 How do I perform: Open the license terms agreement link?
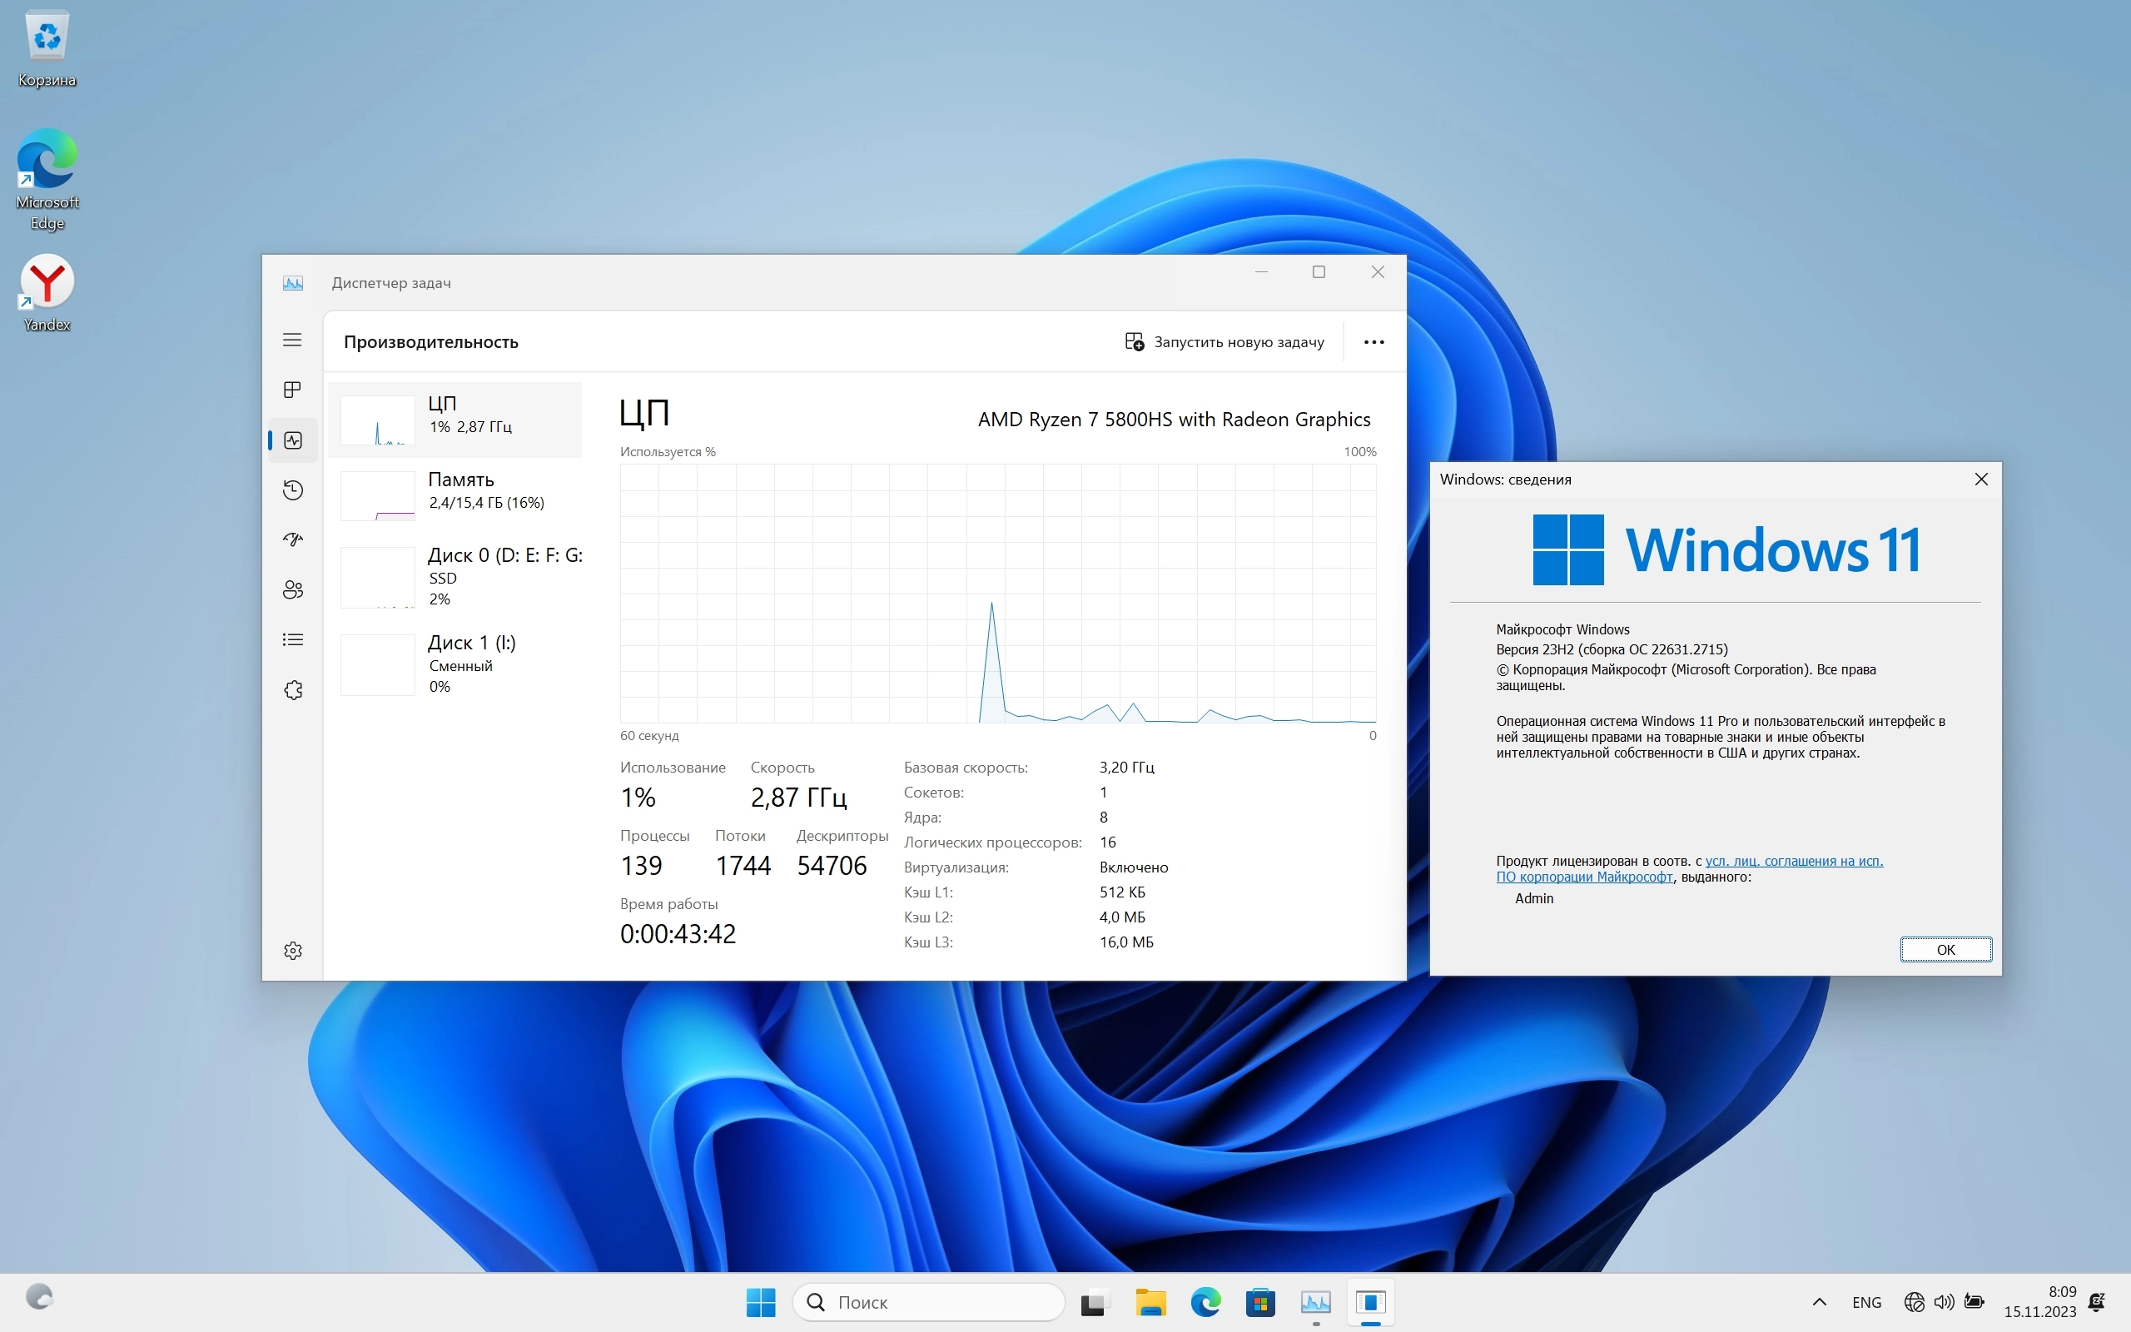[x=1793, y=861]
